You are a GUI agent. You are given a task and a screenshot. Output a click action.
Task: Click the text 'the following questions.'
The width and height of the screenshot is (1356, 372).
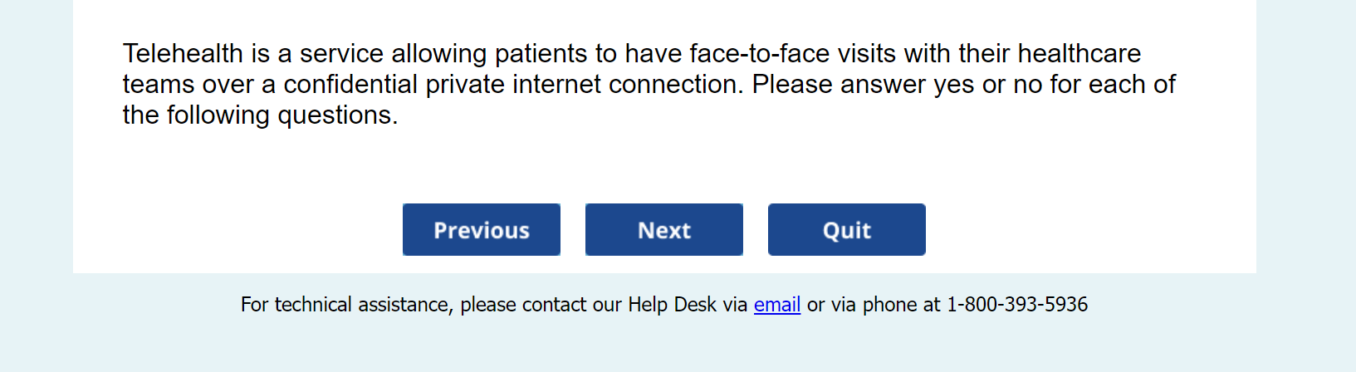(x=260, y=115)
